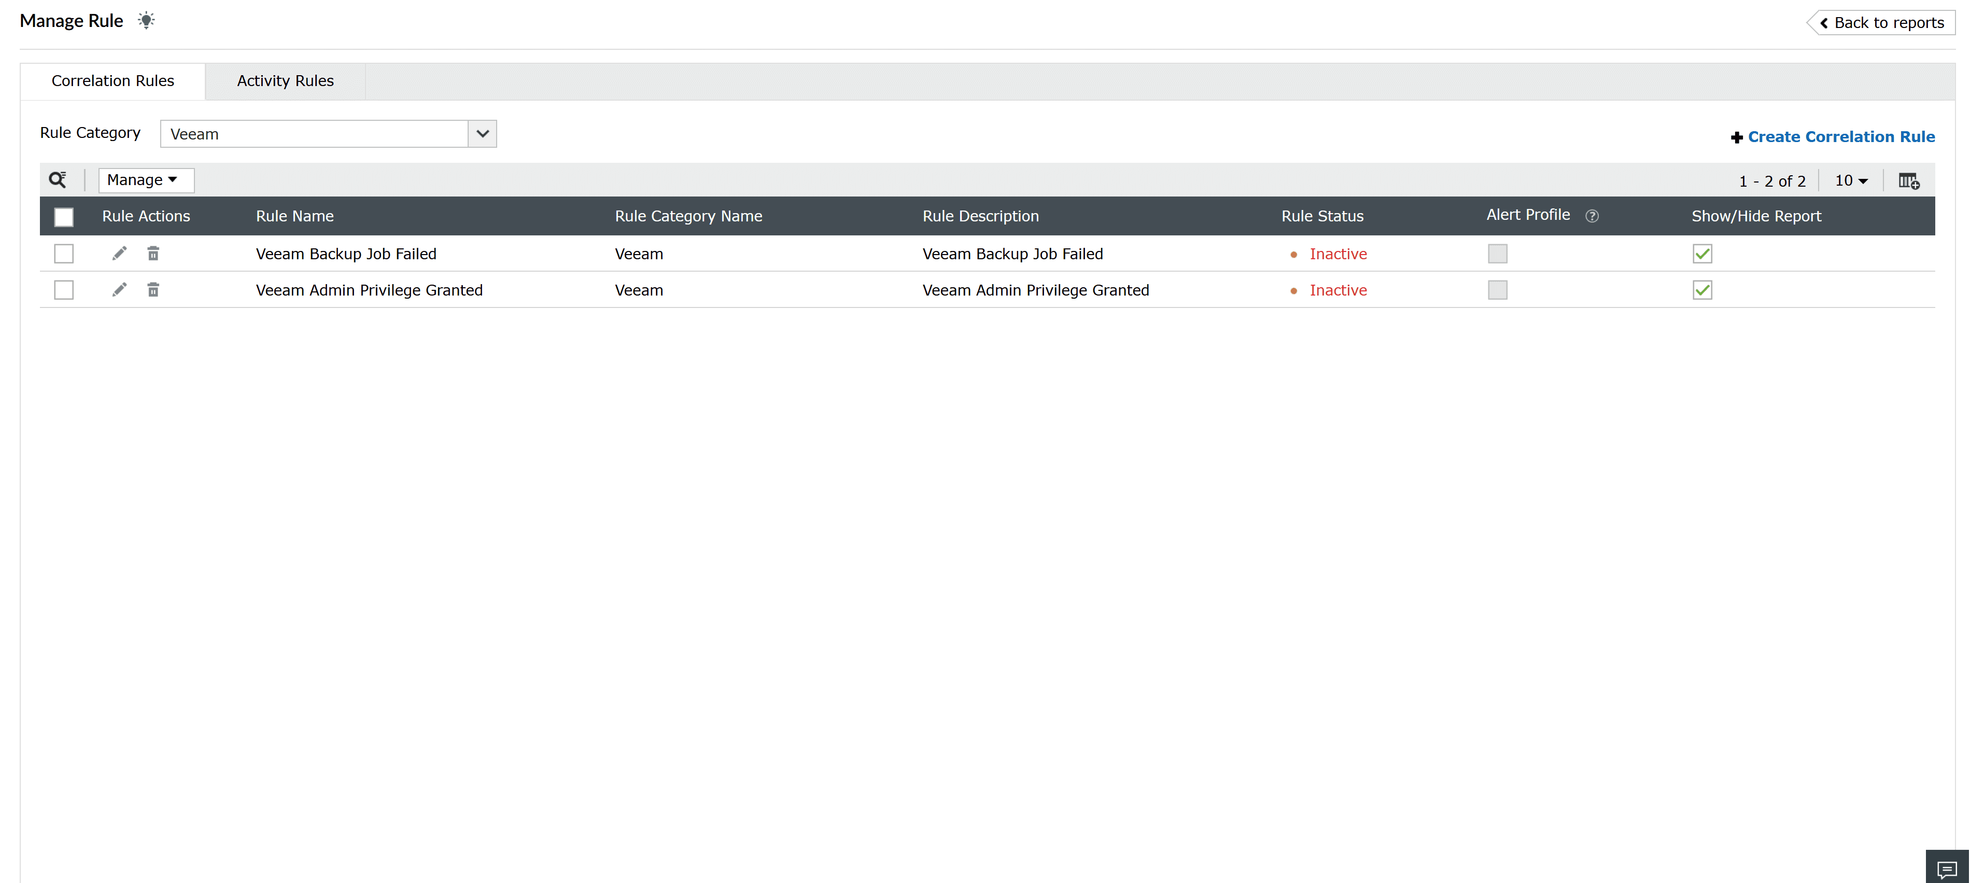The width and height of the screenshot is (1970, 883).
Task: Open the page size dropdown showing 10
Action: tap(1850, 180)
